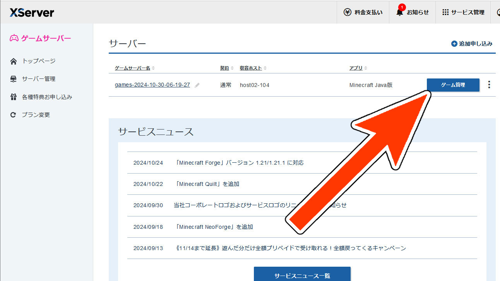Open お知らせ notifications
The height and width of the screenshot is (281, 500).
(x=413, y=12)
